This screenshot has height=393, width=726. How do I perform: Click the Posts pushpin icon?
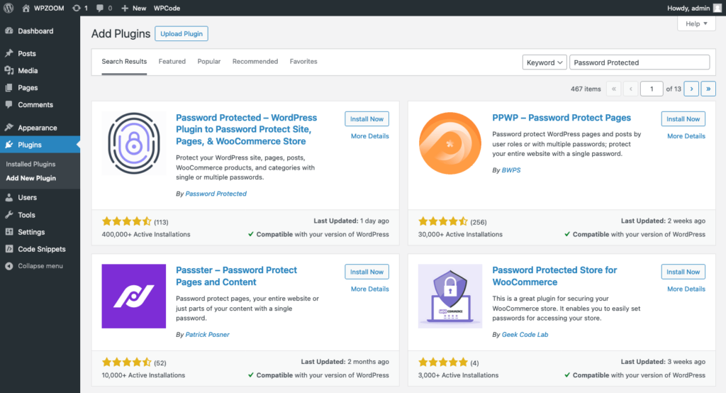point(9,53)
